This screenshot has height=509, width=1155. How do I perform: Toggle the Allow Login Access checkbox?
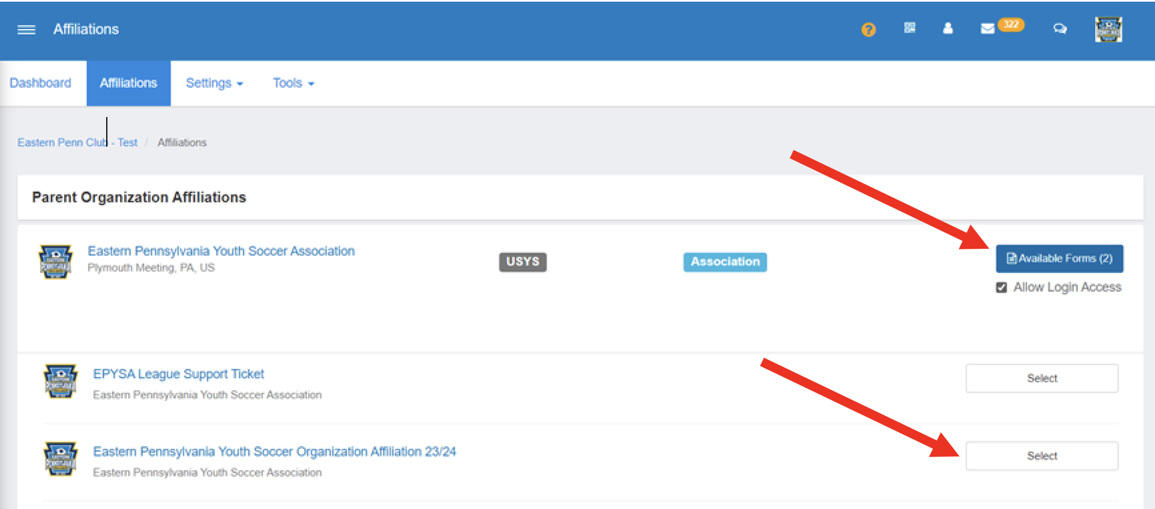(1001, 288)
